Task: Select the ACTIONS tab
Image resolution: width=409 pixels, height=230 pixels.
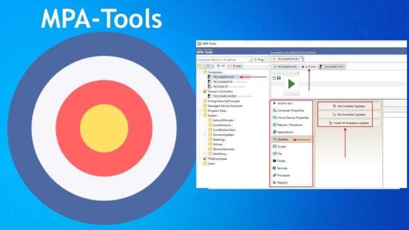Action: coord(308,67)
